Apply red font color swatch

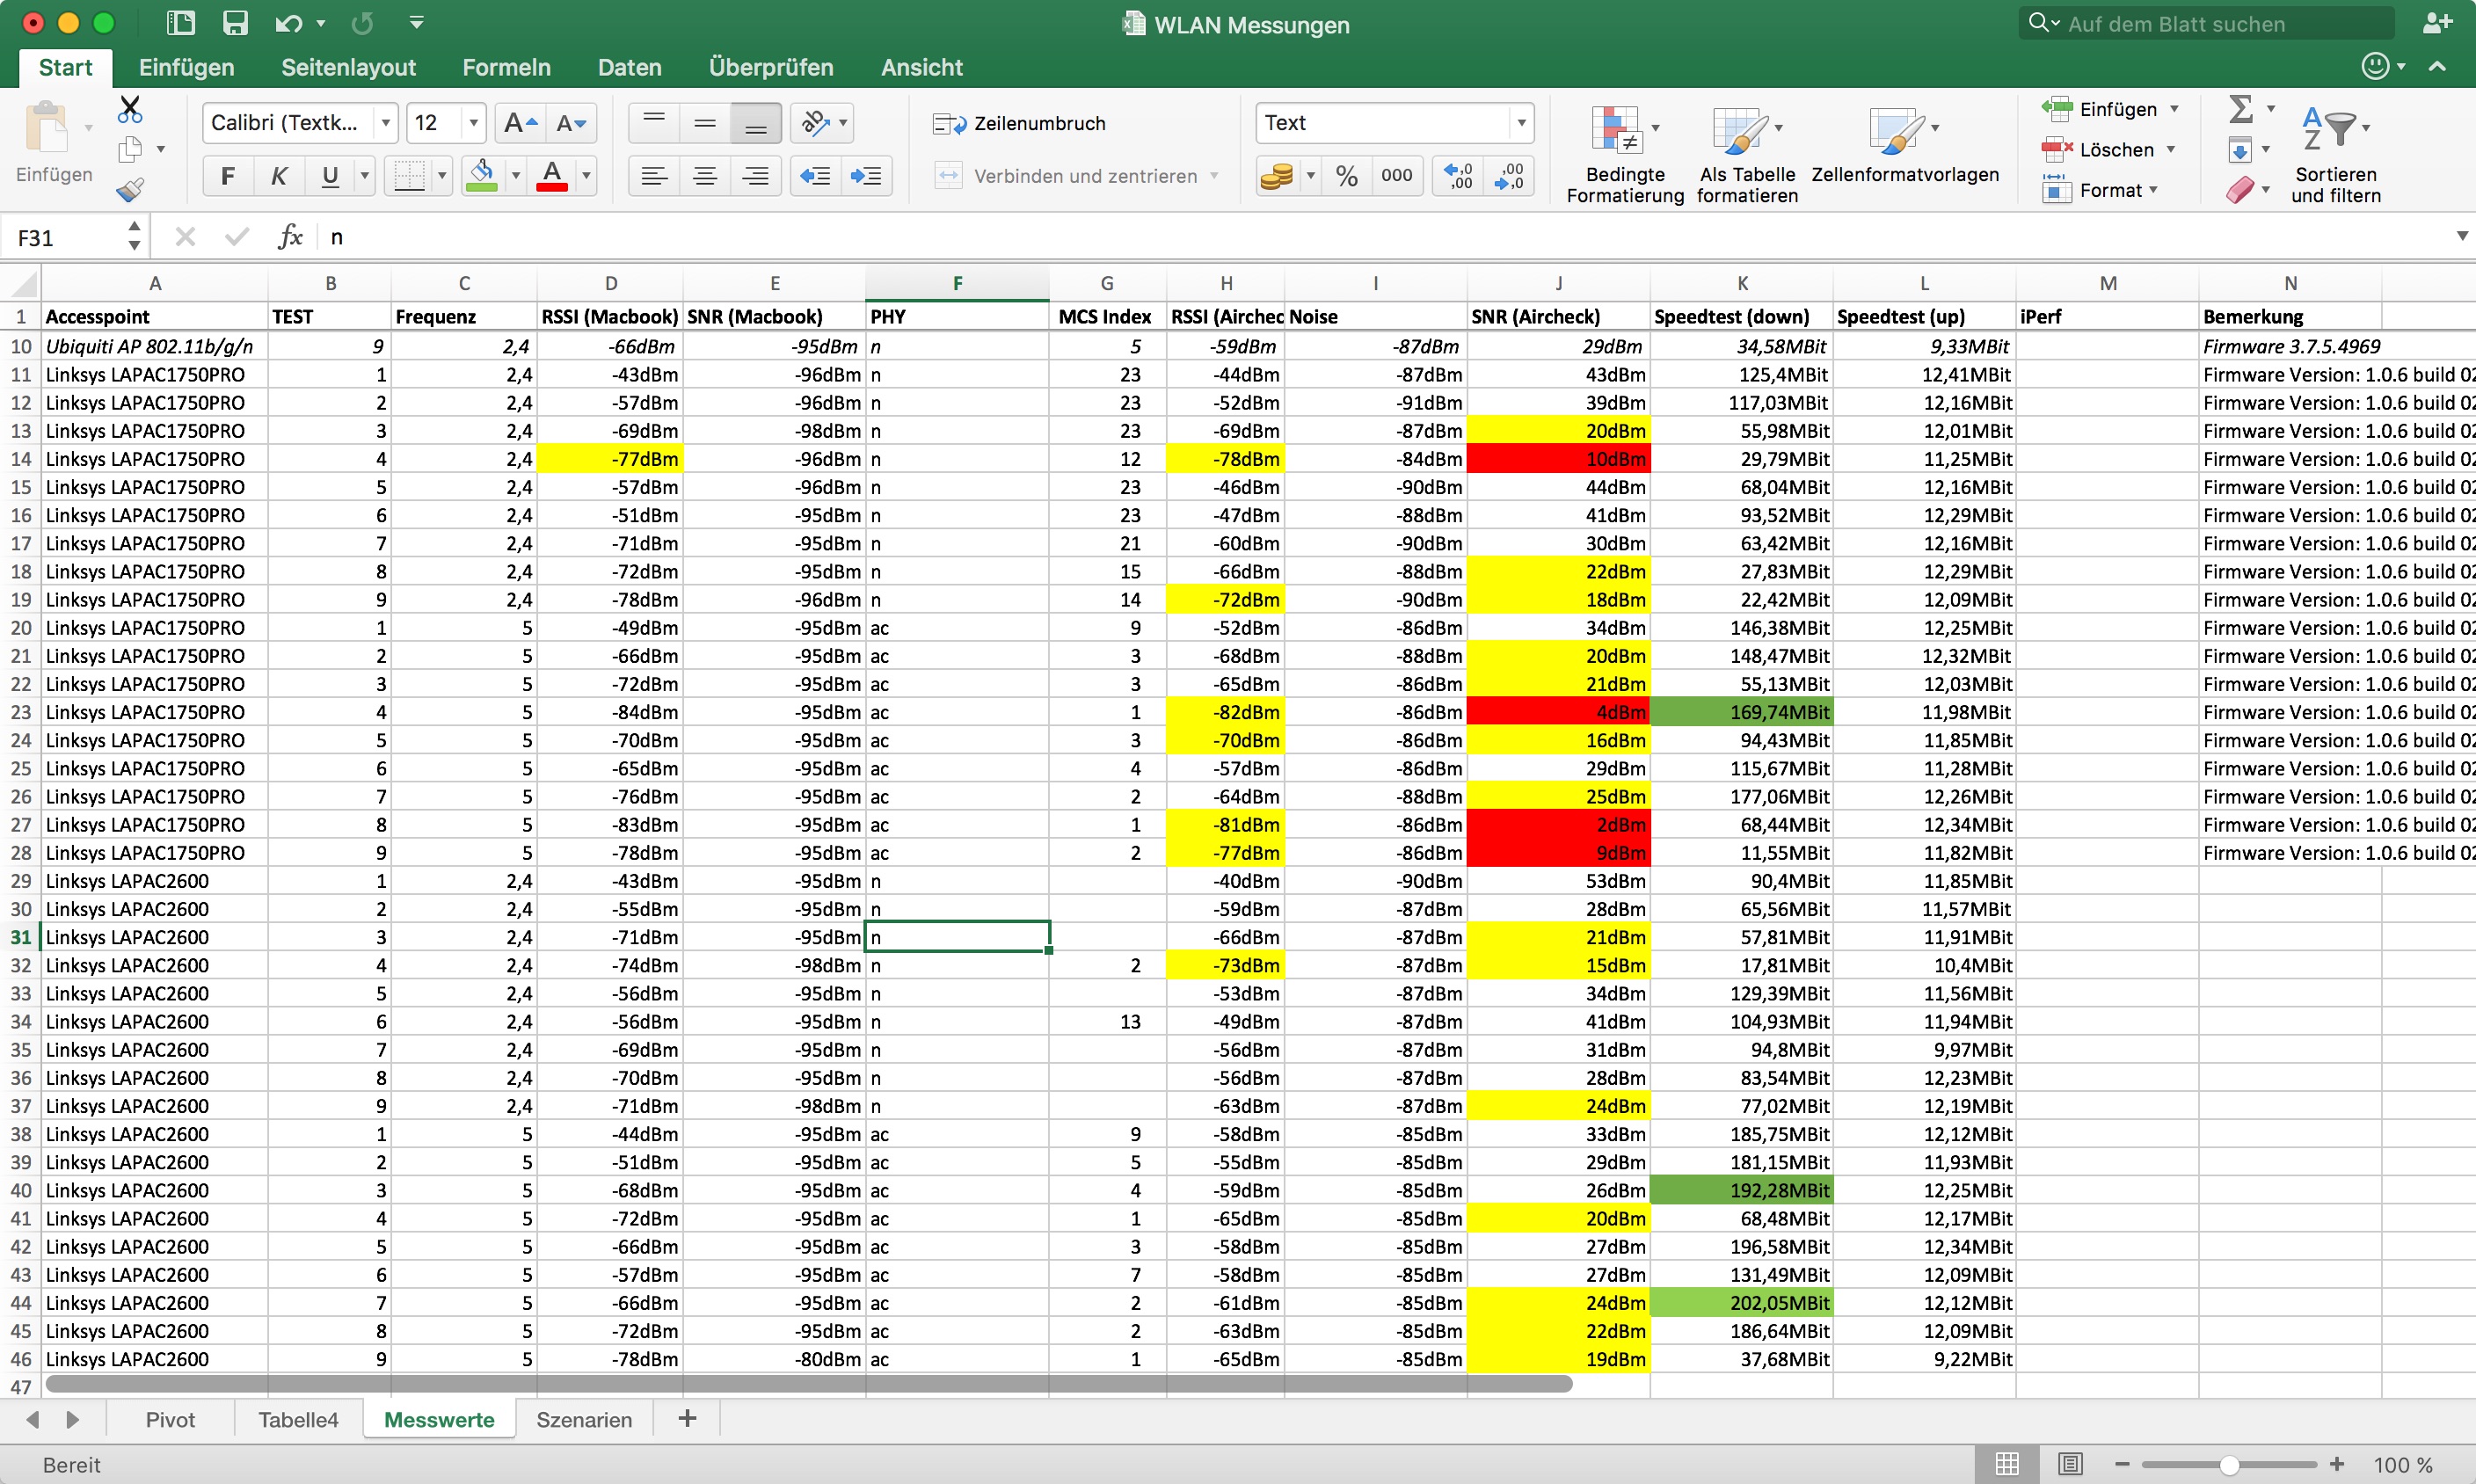tap(552, 176)
